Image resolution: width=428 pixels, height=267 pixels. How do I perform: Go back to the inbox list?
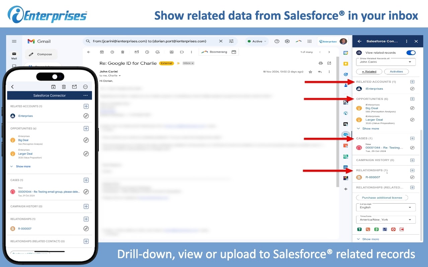tap(89, 52)
